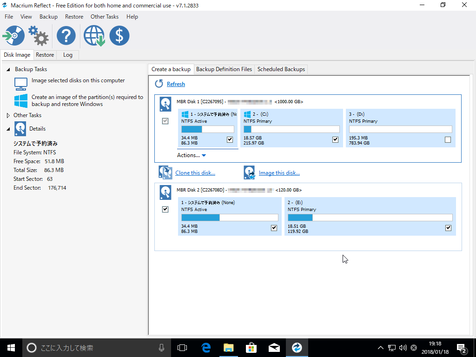Switch to the Restore tab below the toolbar
The width and height of the screenshot is (476, 357).
[x=45, y=55]
